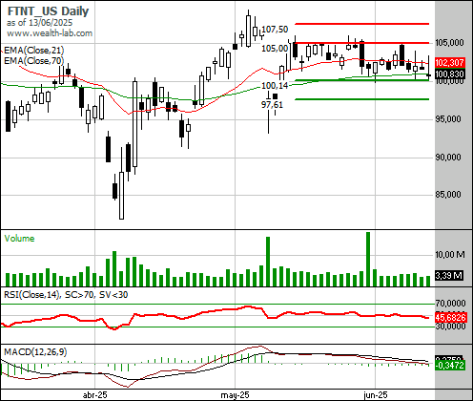473x401 pixels.
Task: Click the 70,0000 RSI axis label
Action: click(x=450, y=303)
